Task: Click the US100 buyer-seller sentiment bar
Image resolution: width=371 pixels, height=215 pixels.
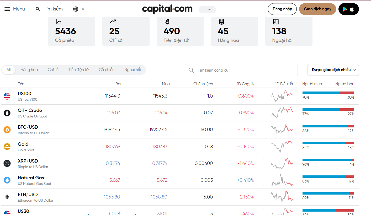Action: 328,93
